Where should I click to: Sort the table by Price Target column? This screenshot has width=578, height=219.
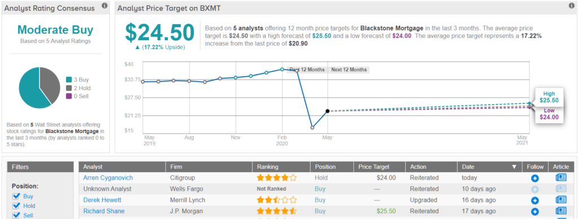[374, 167]
